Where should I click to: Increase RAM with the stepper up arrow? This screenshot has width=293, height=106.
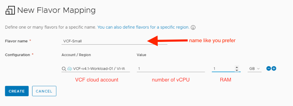tap(237, 67)
